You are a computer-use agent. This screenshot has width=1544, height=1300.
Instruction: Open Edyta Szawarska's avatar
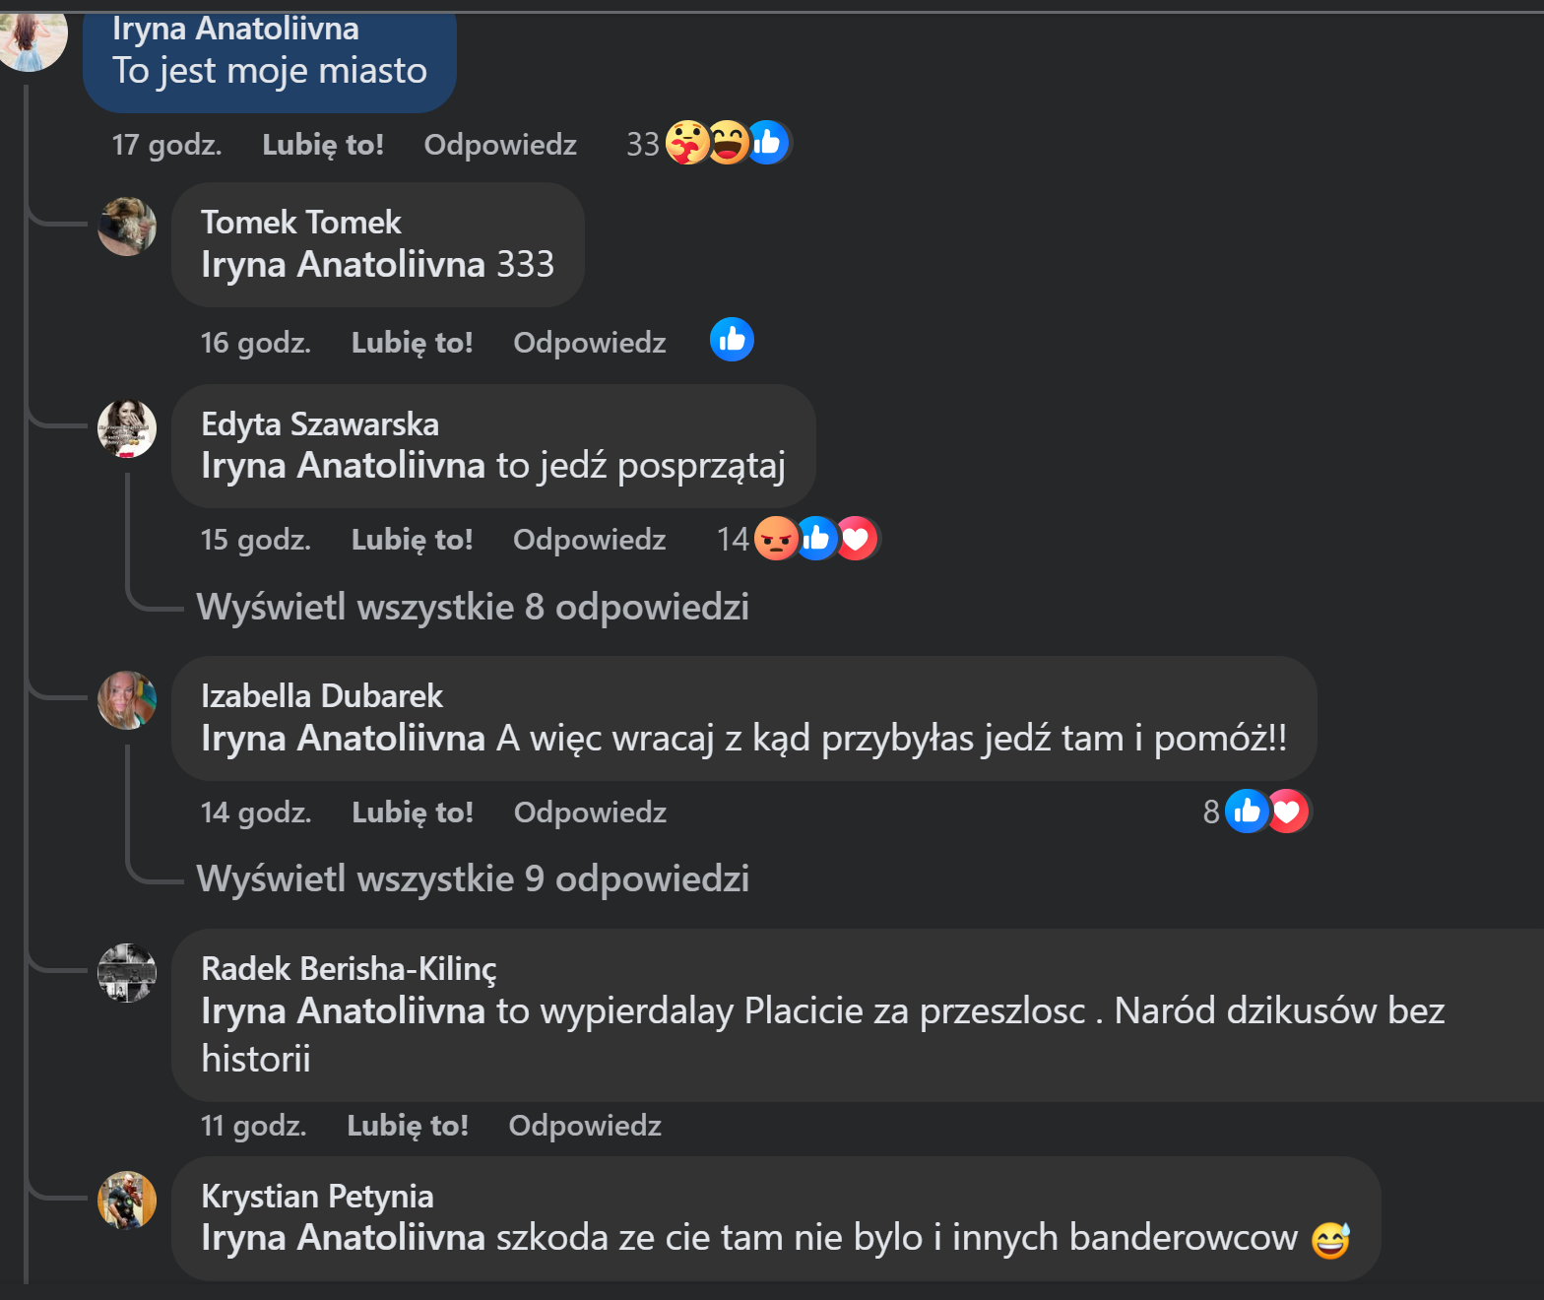[x=127, y=428]
